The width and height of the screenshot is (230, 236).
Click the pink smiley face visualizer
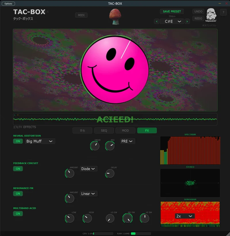[x=114, y=69]
